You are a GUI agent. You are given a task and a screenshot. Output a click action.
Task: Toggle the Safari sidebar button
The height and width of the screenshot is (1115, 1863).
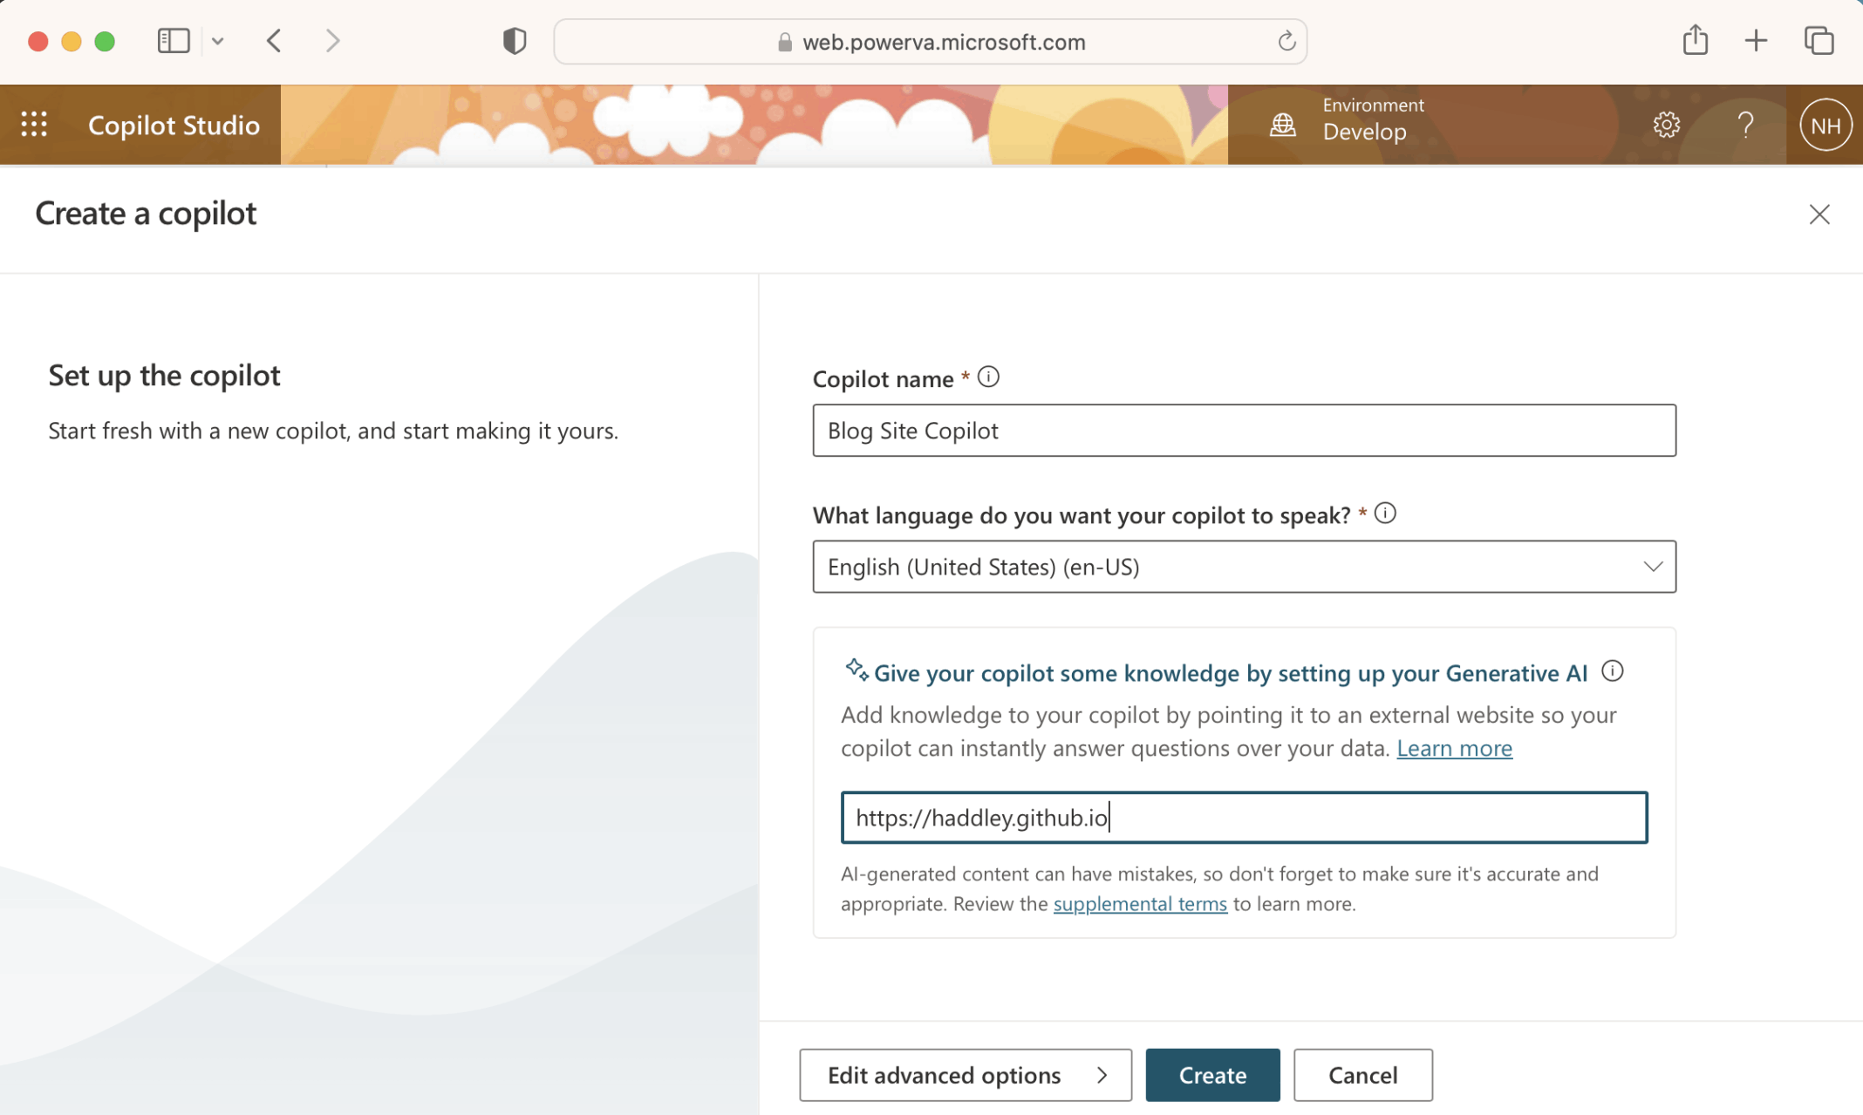[174, 41]
